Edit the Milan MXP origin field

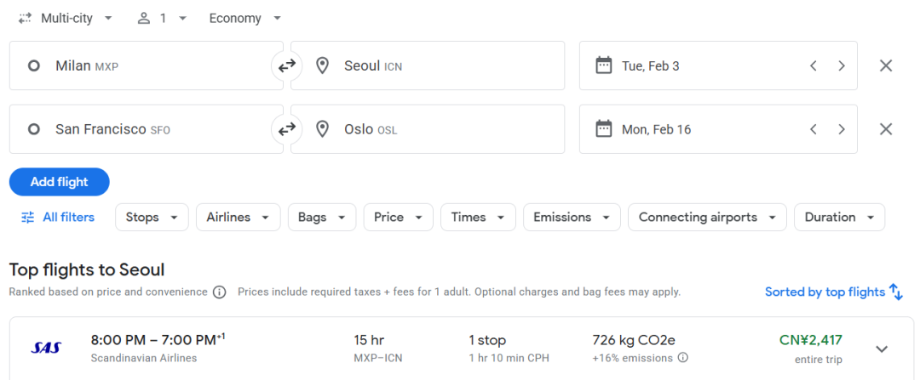pos(147,65)
